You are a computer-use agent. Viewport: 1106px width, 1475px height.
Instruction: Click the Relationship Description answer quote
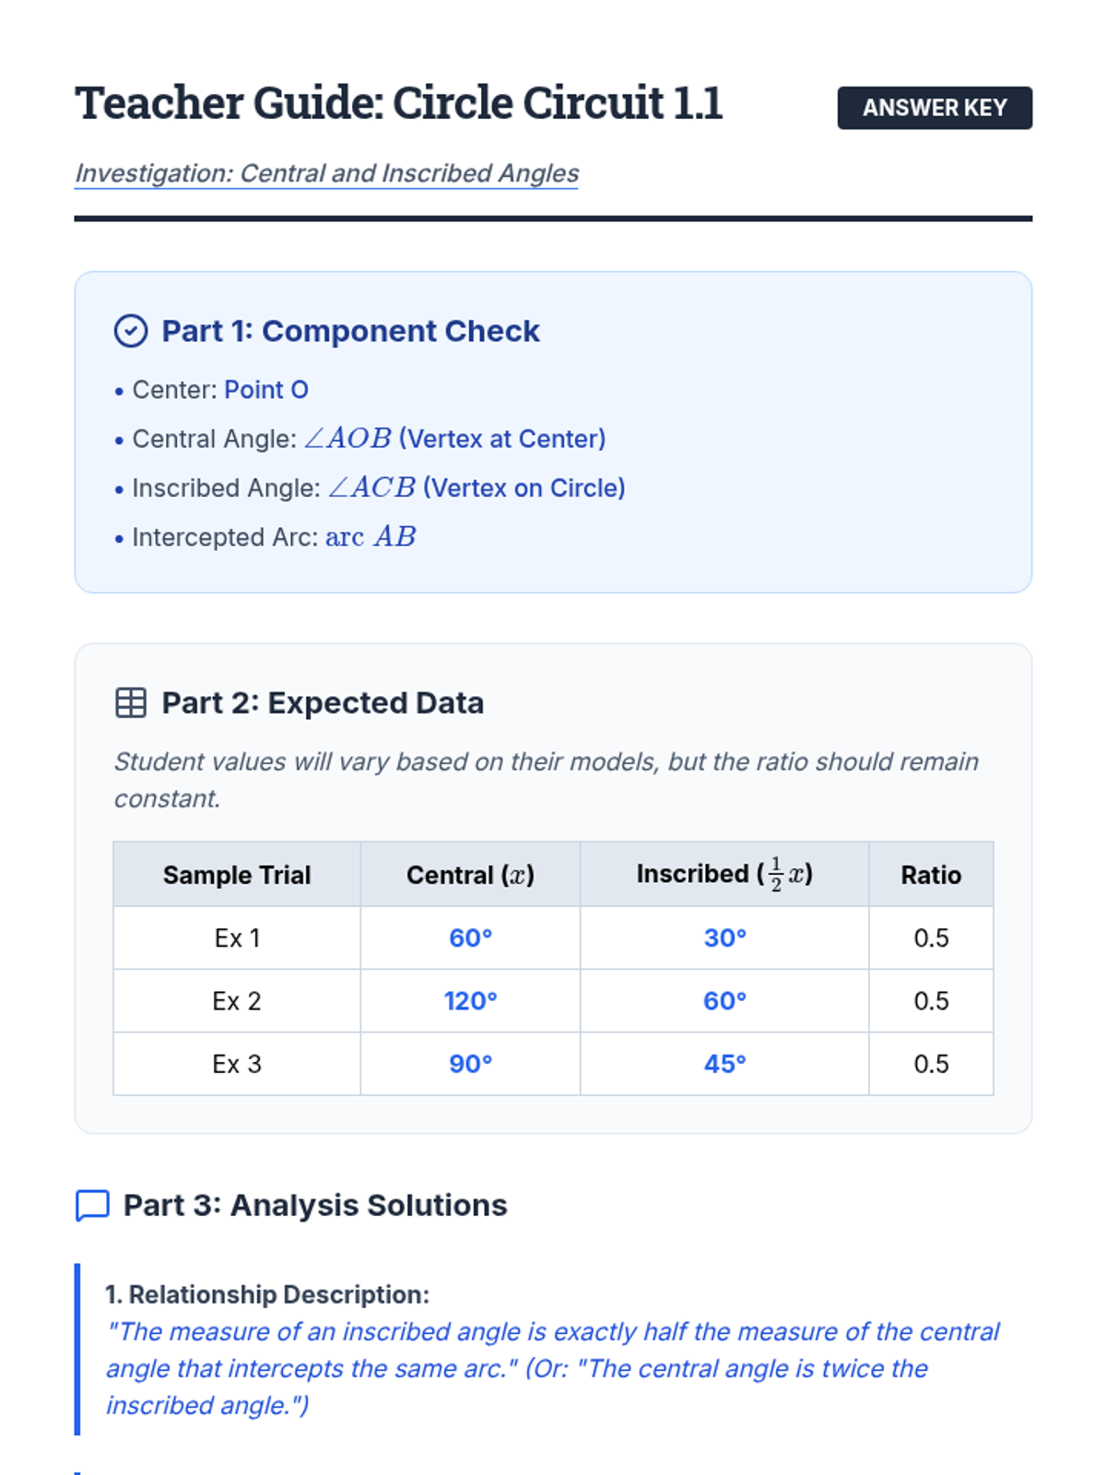tap(551, 1368)
